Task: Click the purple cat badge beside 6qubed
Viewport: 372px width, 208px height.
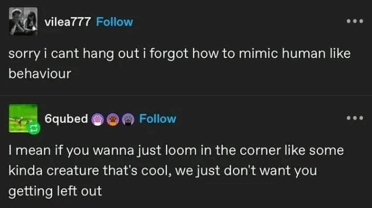Action: (x=128, y=119)
